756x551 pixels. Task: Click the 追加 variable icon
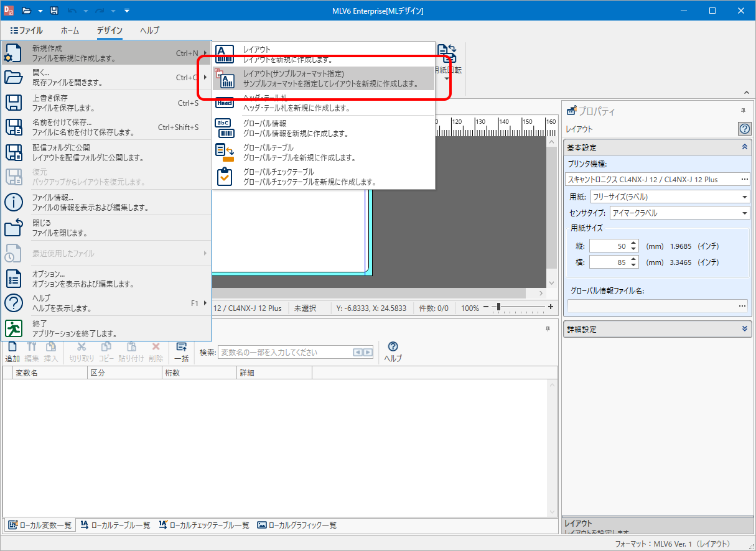(12, 347)
